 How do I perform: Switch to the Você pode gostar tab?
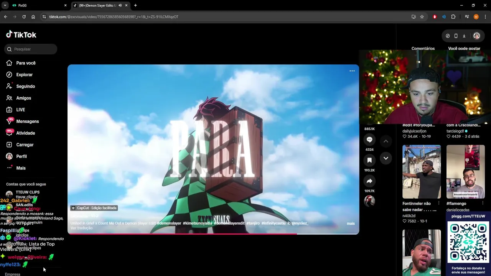pos(464,49)
